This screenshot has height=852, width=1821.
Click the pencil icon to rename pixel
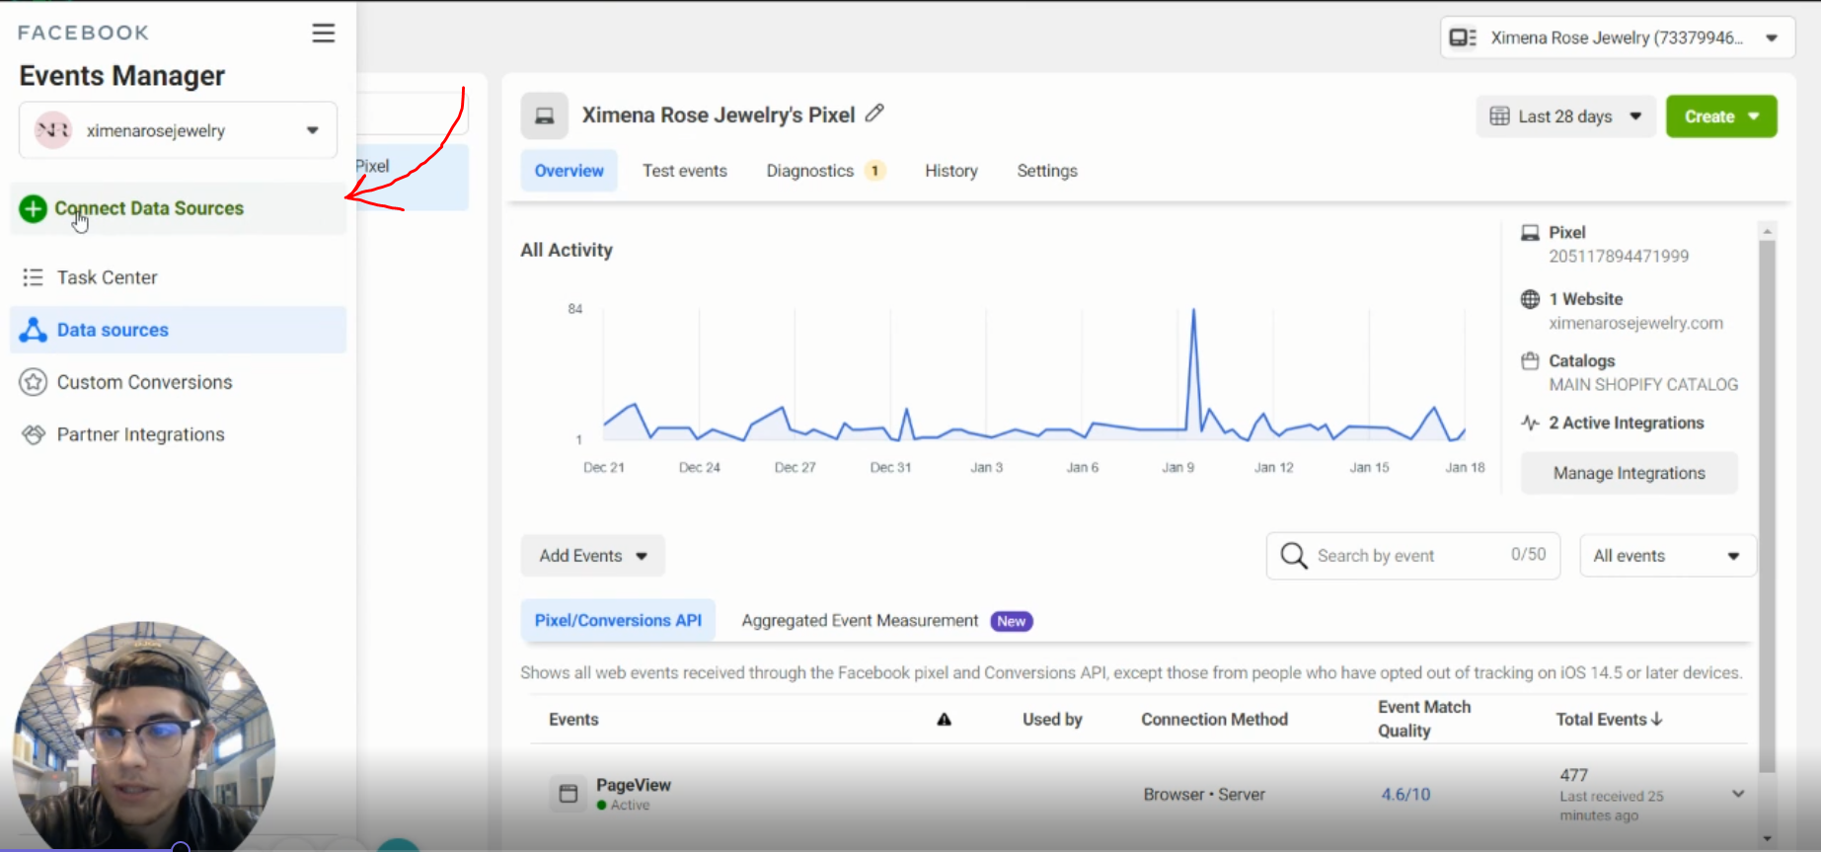(x=874, y=114)
